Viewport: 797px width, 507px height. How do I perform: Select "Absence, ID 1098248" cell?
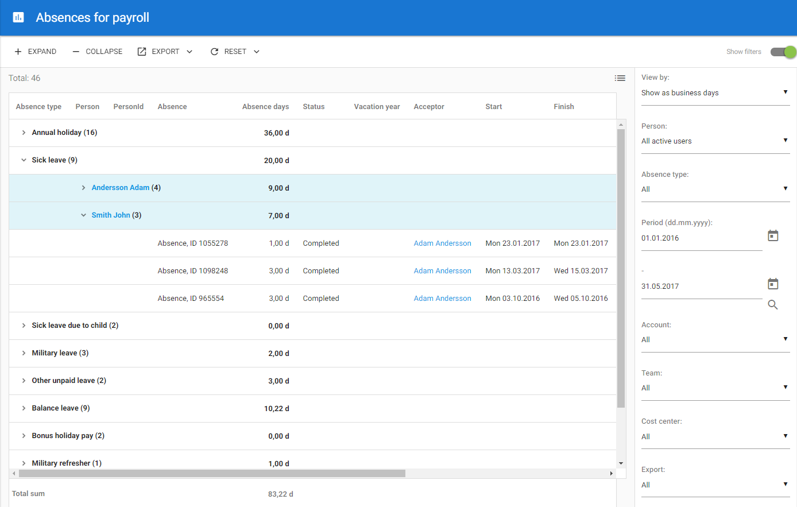[193, 271]
